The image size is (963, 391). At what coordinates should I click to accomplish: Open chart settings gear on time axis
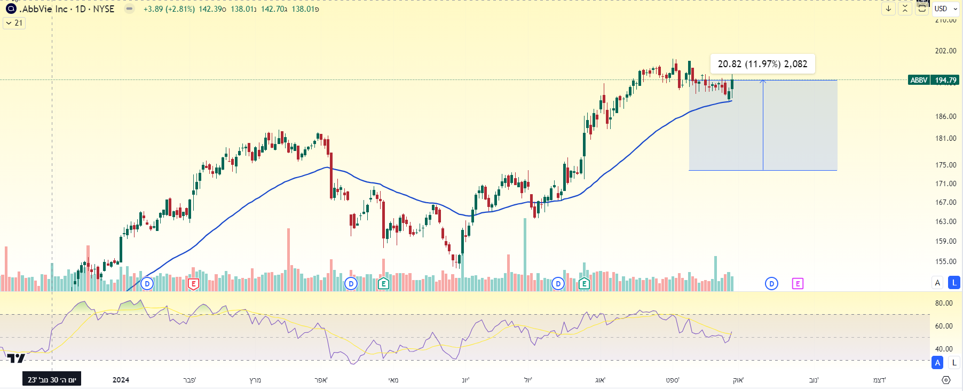(946, 380)
